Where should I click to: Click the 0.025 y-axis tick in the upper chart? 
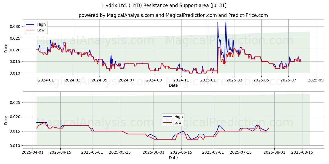pos(15,38)
